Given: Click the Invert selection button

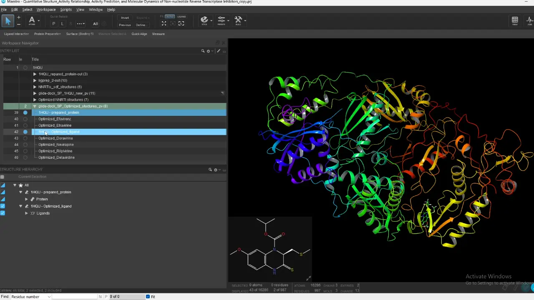Looking at the screenshot, I should tap(125, 18).
